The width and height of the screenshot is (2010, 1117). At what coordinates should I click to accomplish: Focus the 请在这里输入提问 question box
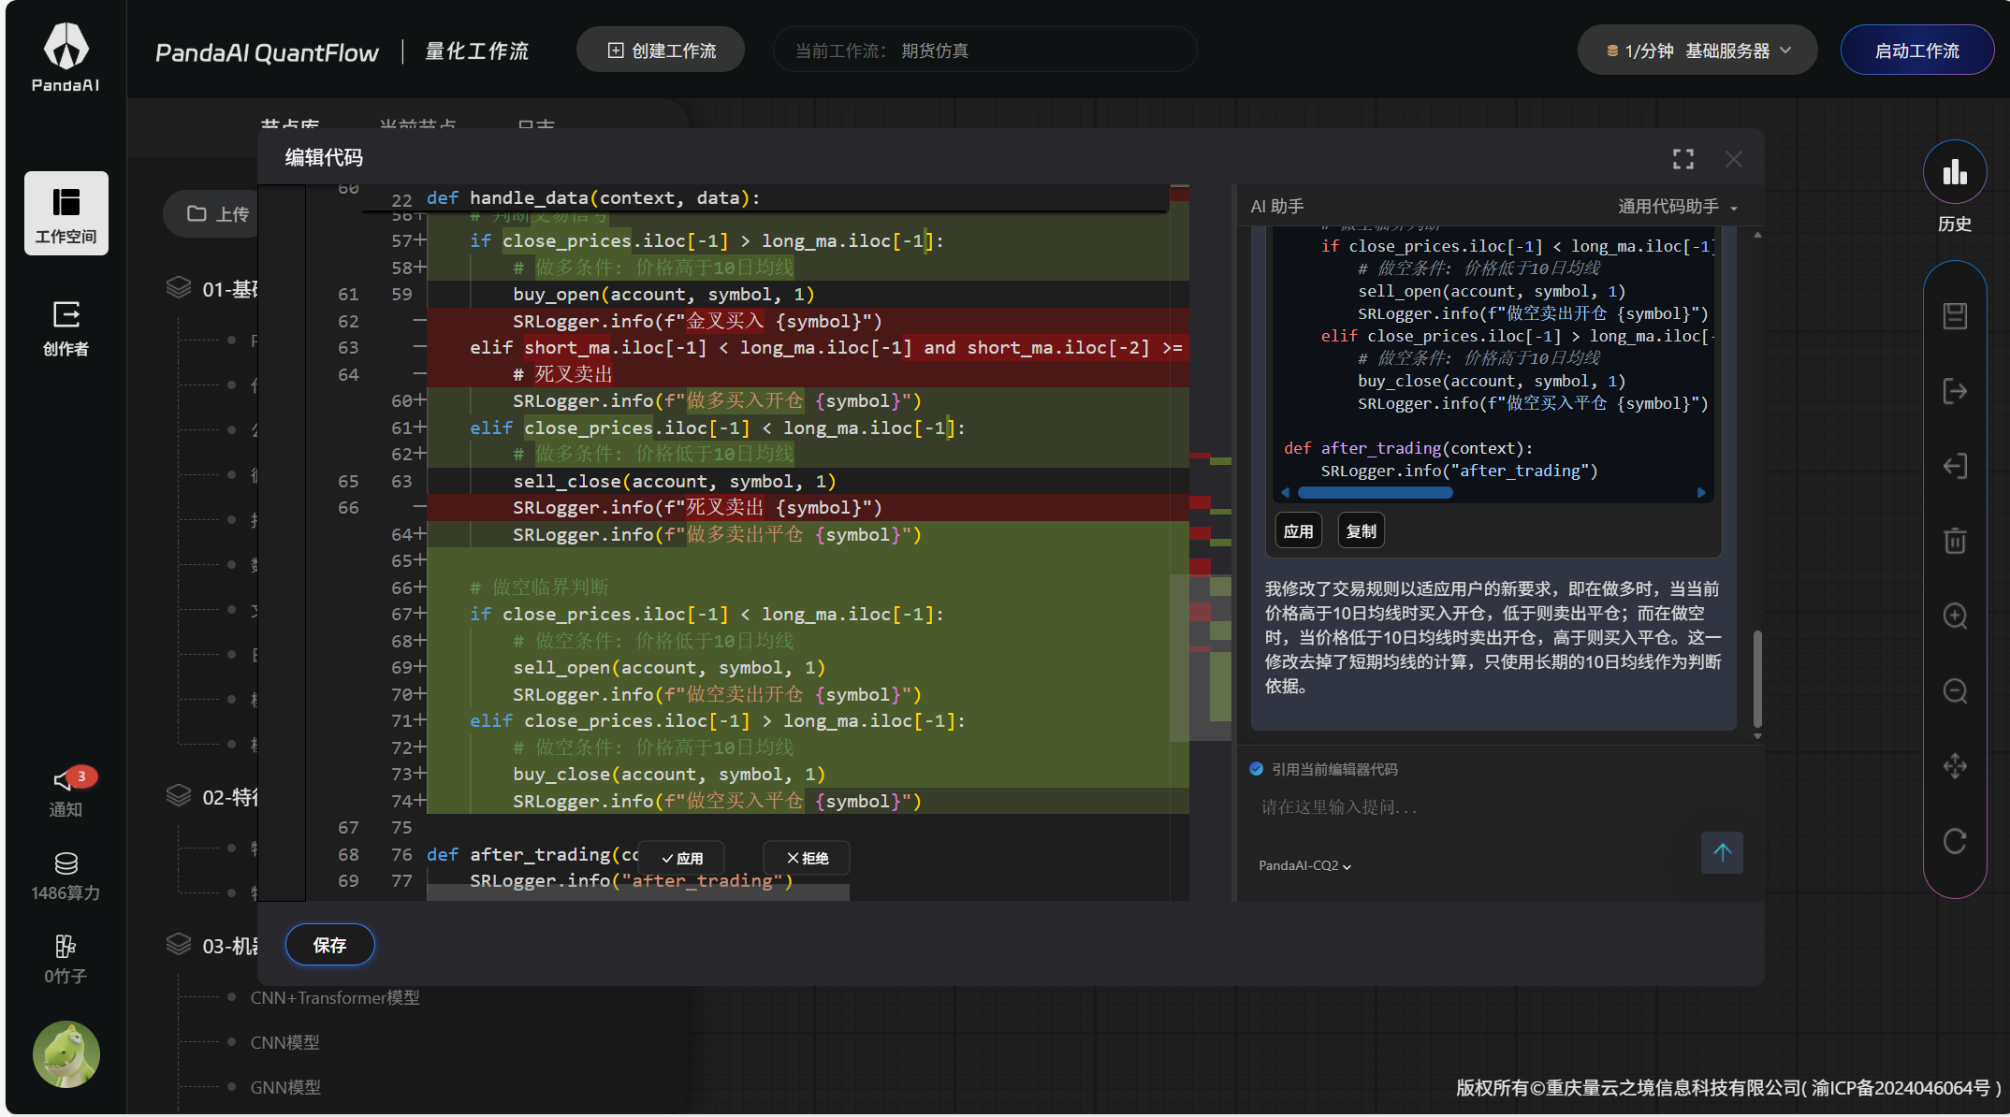coord(1496,807)
